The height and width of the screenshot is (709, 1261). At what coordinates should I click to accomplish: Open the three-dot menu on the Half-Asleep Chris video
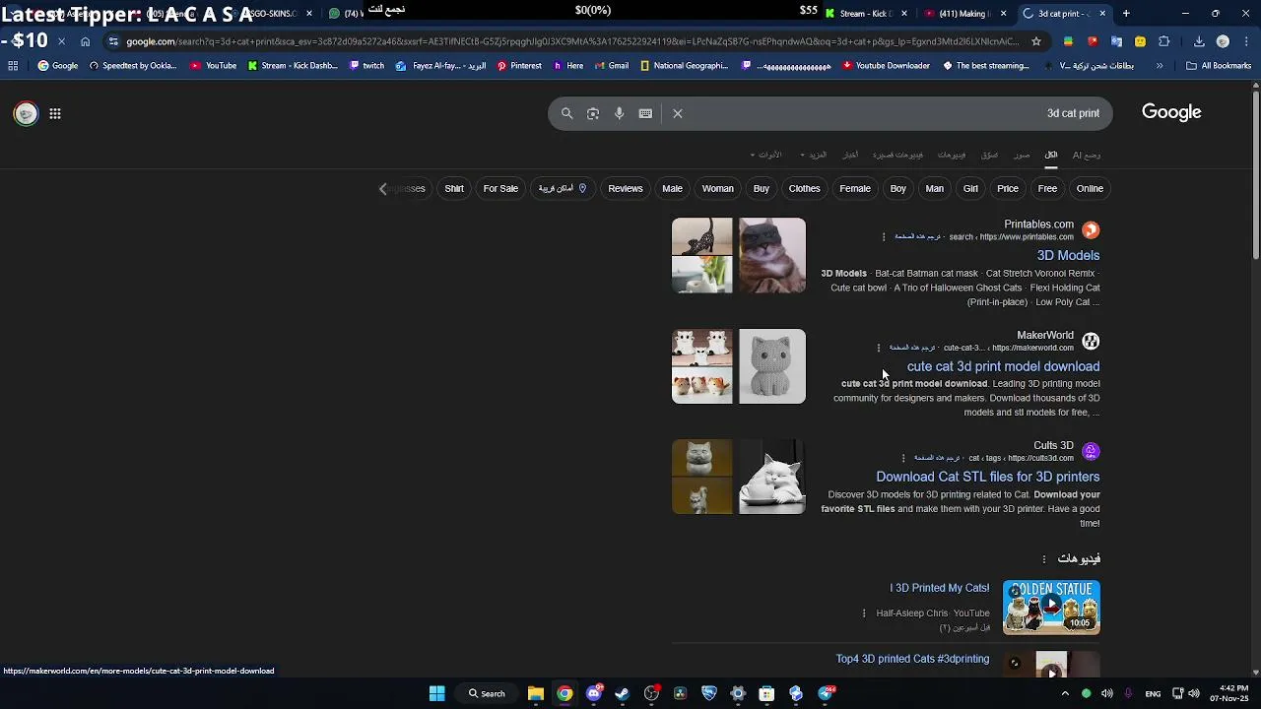pyautogui.click(x=864, y=613)
